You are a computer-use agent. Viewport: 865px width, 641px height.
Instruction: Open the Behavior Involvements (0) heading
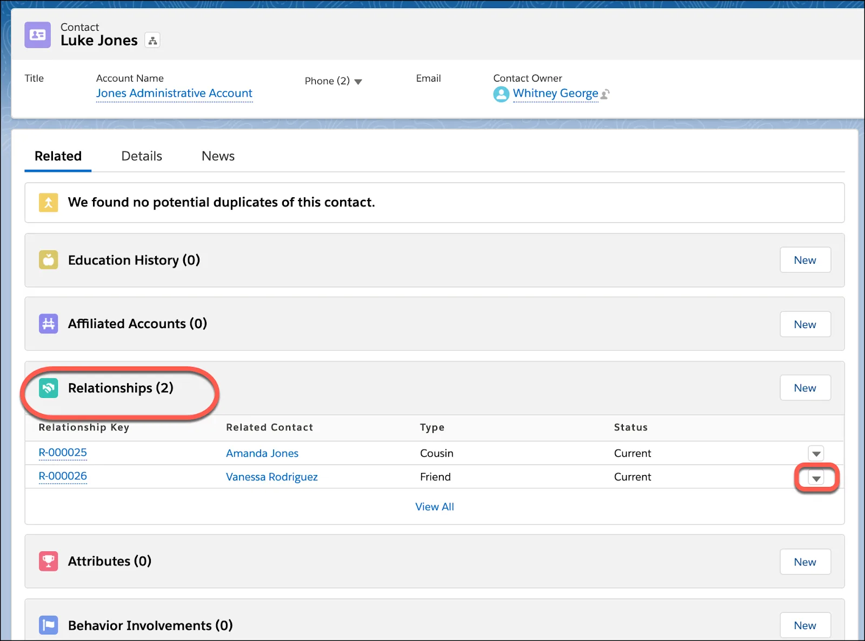pos(150,626)
